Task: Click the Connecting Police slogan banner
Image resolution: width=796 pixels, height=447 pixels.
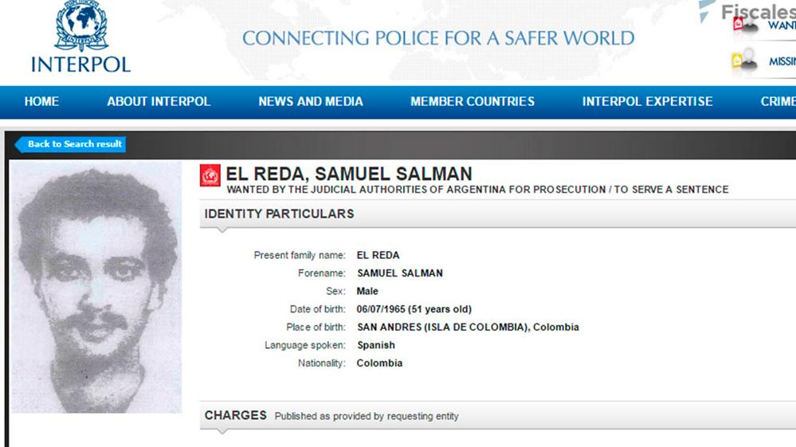Action: pyautogui.click(x=437, y=38)
